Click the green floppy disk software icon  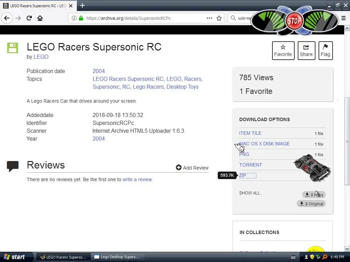point(13,48)
